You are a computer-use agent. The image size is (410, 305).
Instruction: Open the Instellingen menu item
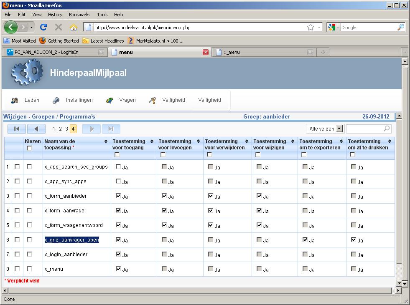click(x=72, y=100)
